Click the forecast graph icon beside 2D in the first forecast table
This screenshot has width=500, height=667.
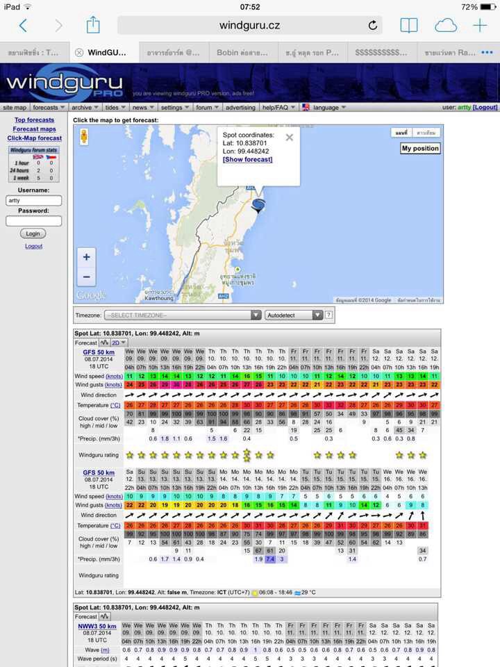tap(104, 343)
